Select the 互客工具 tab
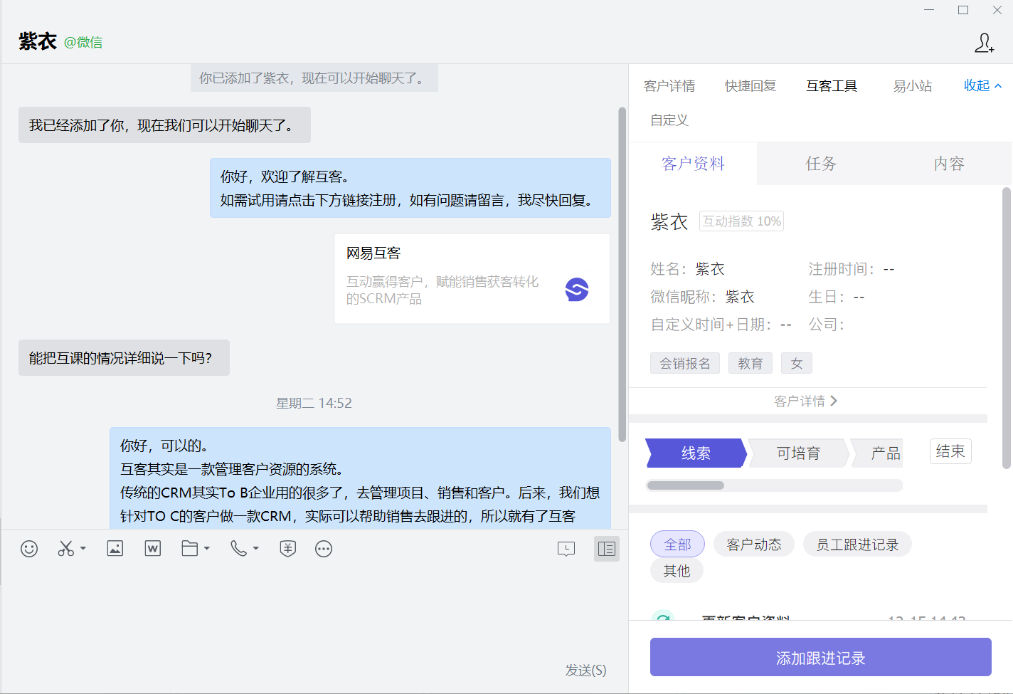Screen dimensions: 1013x694 [832, 86]
